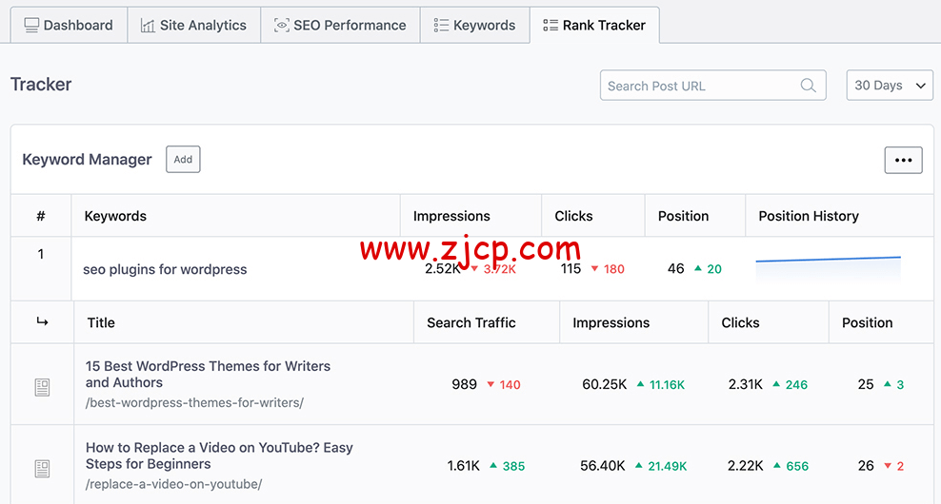Screen dimensions: 941x504
Task: Click post icon for WordPress Themes article
Action: (42, 386)
